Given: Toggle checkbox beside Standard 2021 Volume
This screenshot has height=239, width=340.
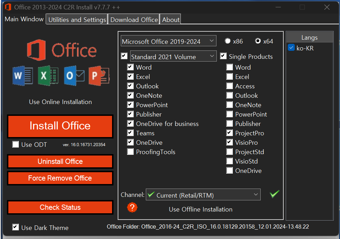Looking at the screenshot, I should 124,56.
